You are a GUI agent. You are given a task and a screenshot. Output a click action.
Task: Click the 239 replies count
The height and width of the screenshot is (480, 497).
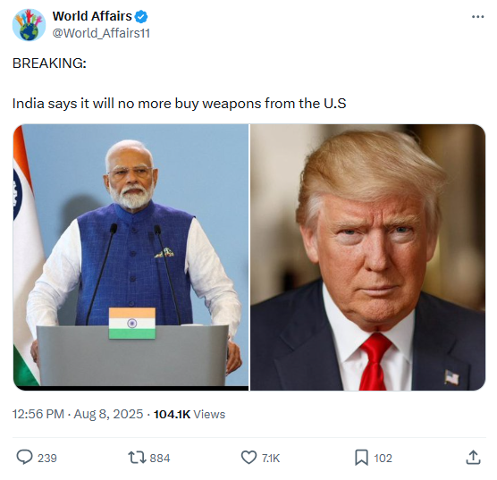point(46,459)
